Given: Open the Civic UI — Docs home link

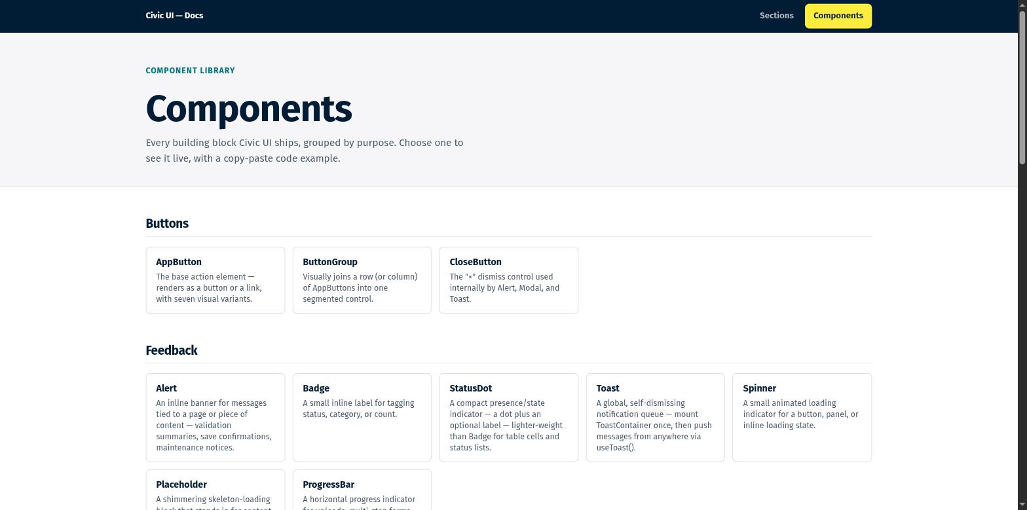Looking at the screenshot, I should pos(174,16).
